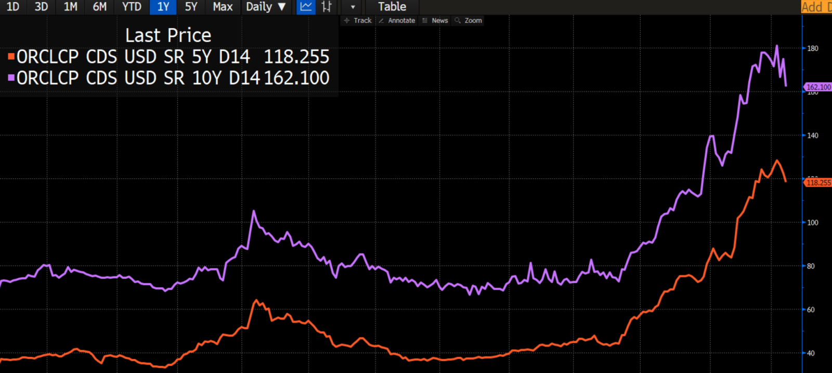This screenshot has height=373, width=832.
Task: Click the 180 y-axis label
Action: click(x=812, y=48)
